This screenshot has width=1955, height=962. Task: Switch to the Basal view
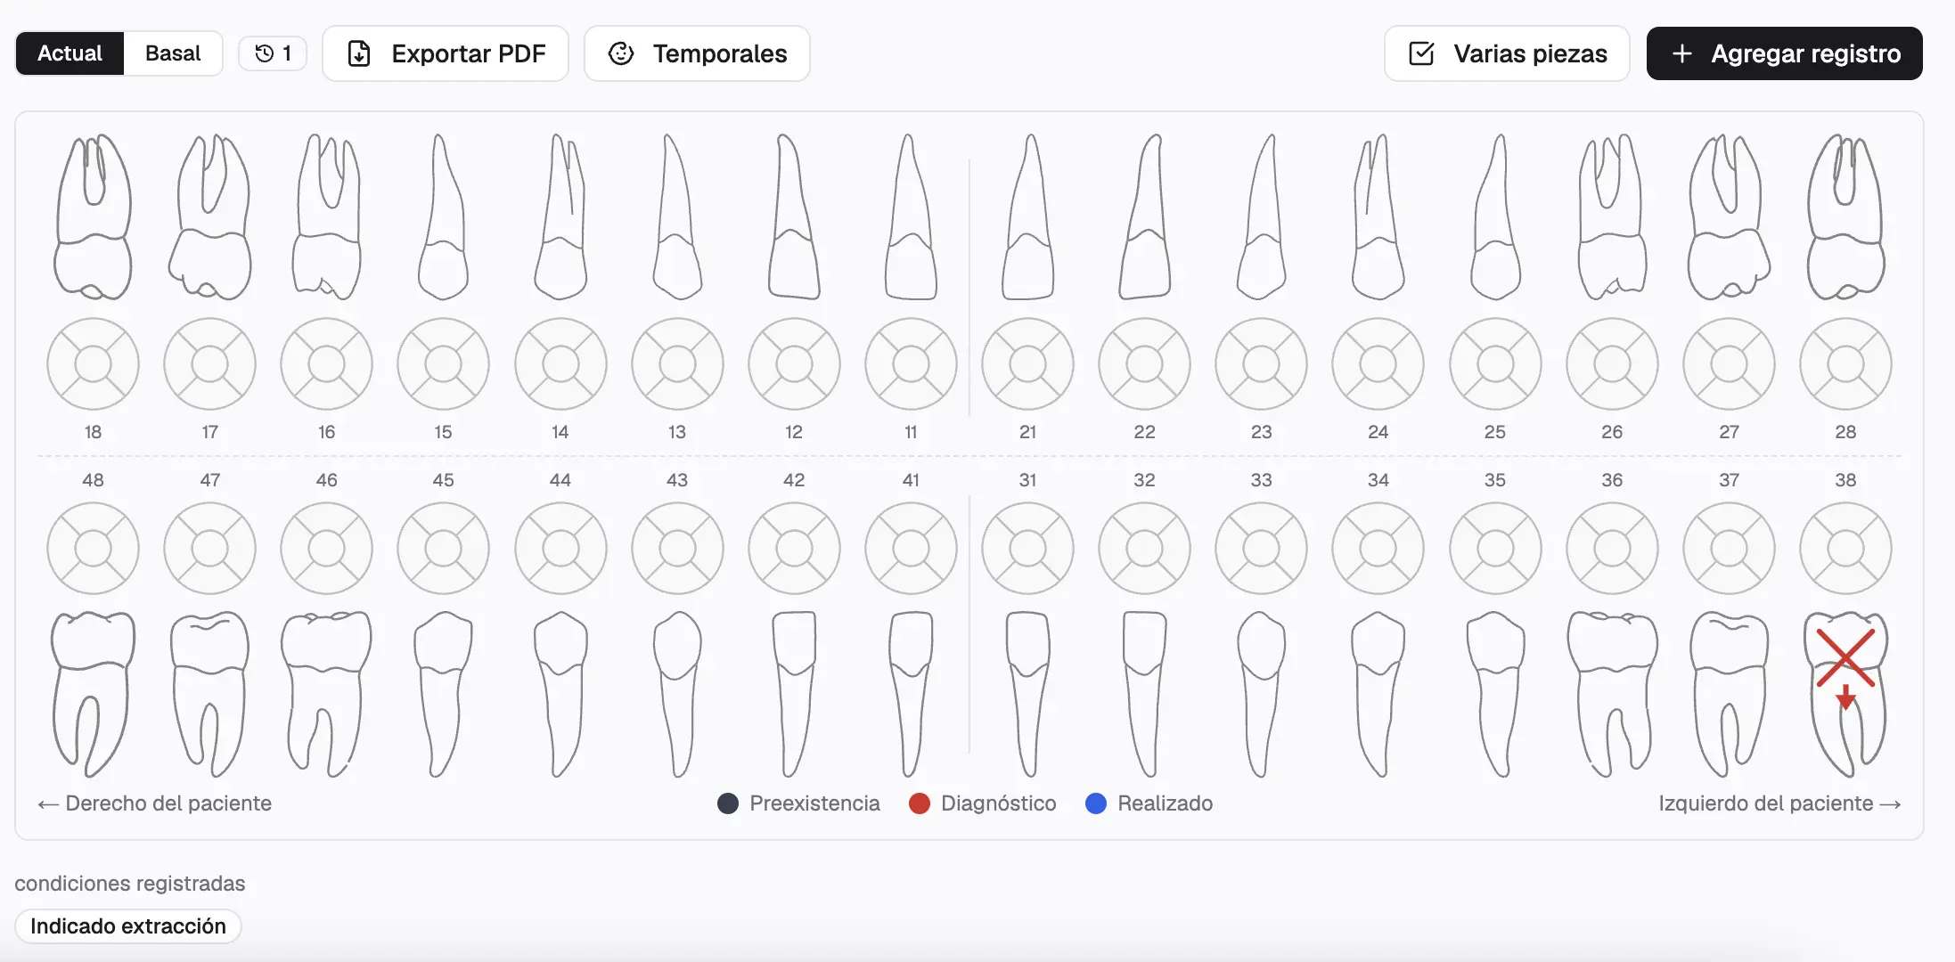(x=173, y=53)
